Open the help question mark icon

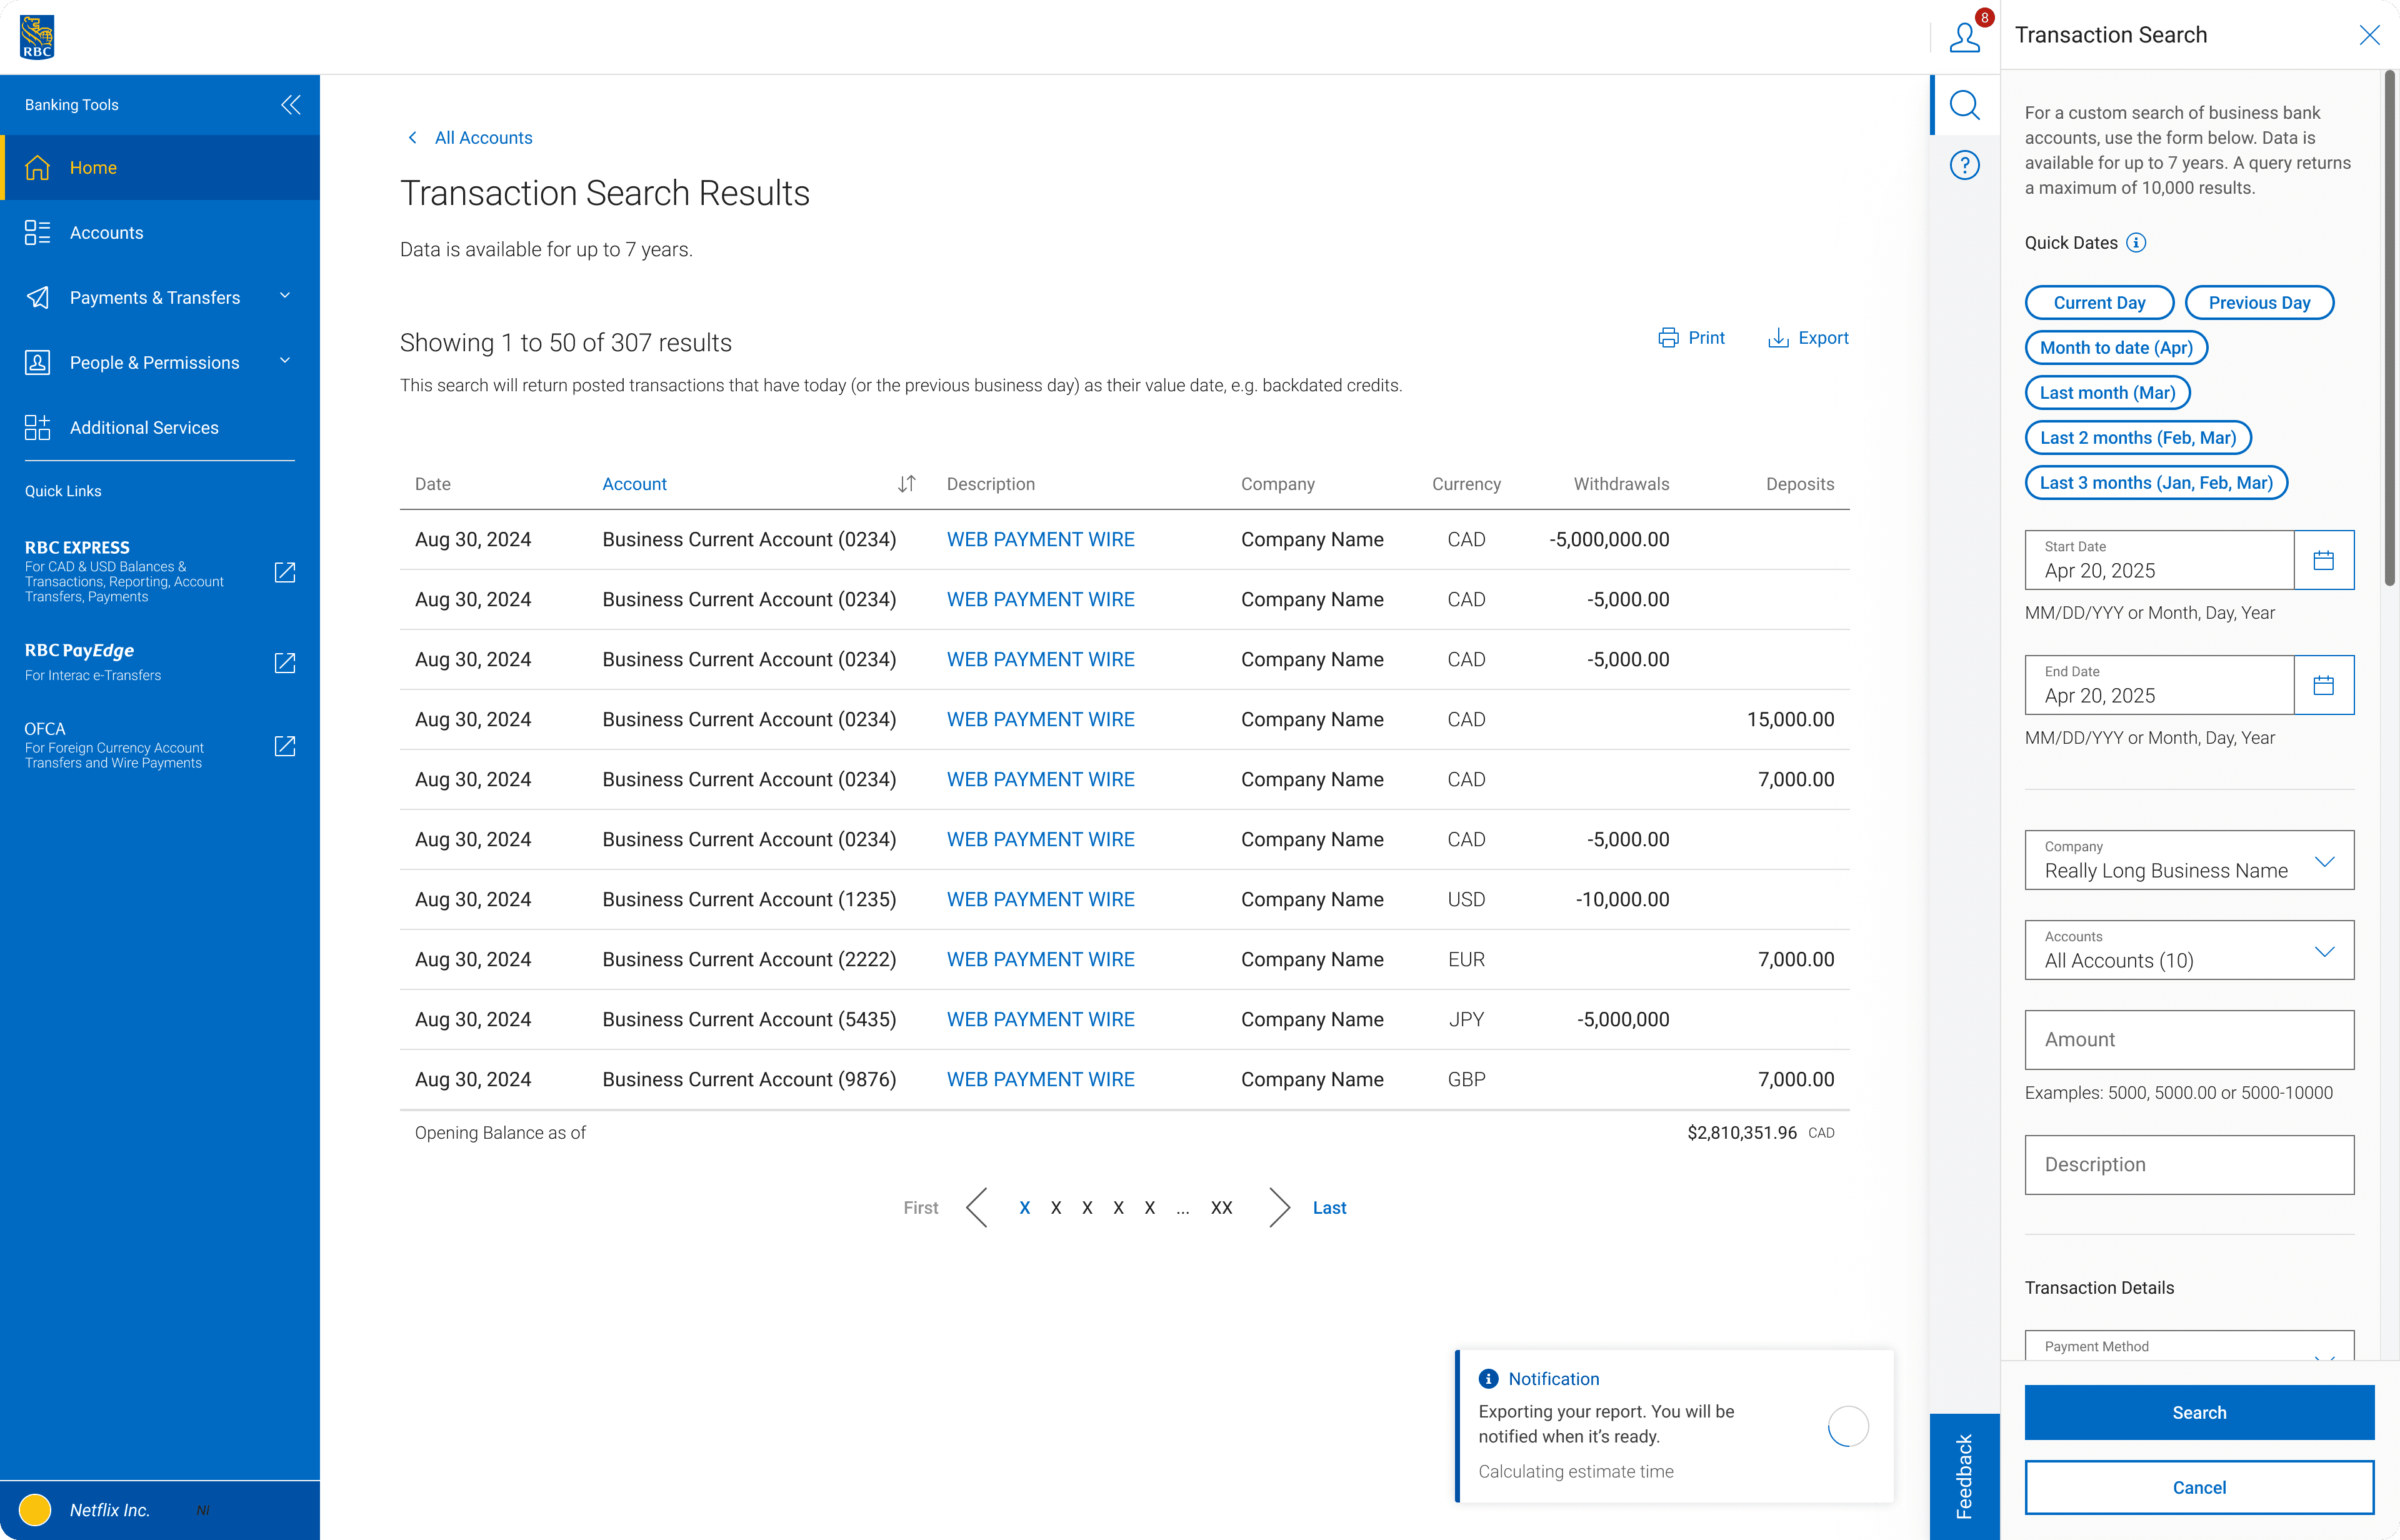pyautogui.click(x=1964, y=165)
